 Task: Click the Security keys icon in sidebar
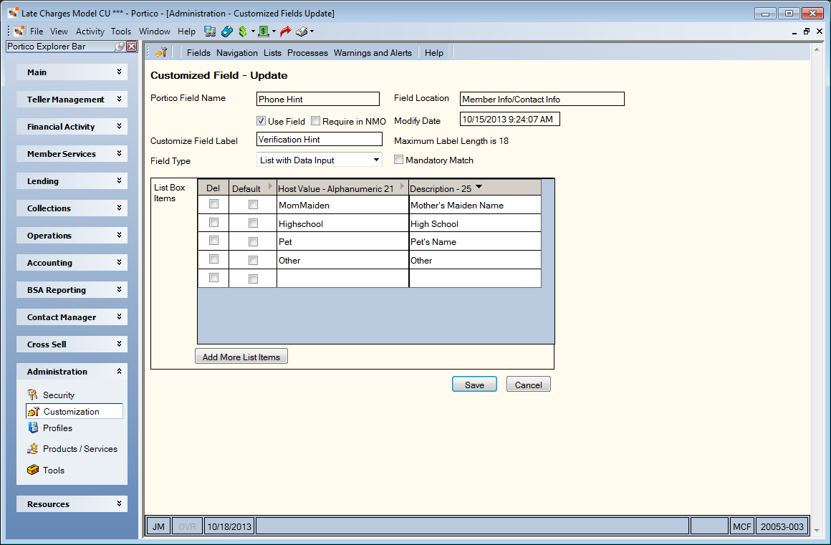[x=33, y=395]
